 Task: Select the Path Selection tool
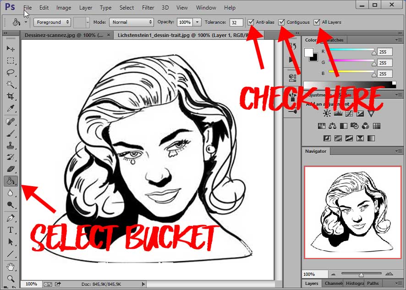pyautogui.click(x=11, y=242)
